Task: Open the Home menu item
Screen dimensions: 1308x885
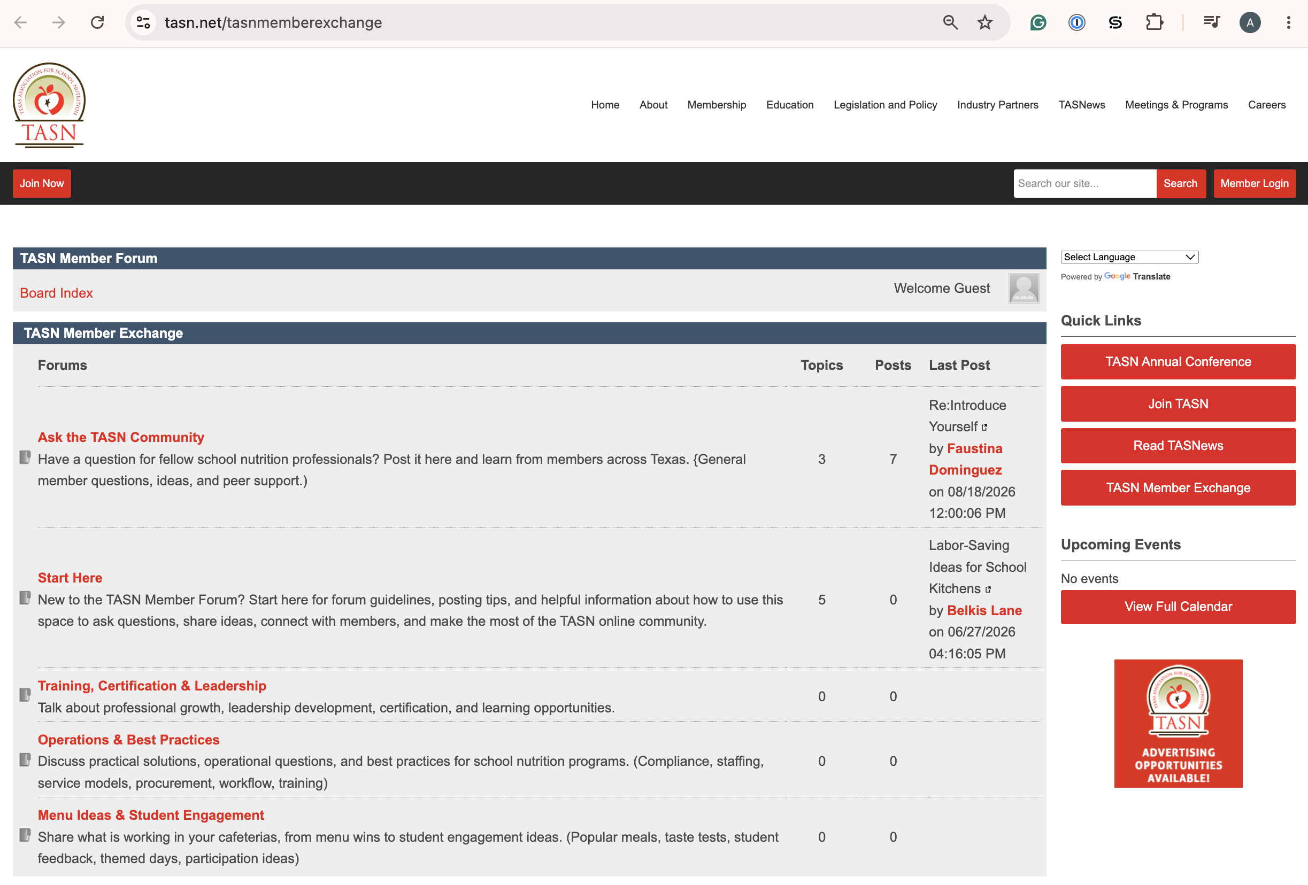Action: click(x=605, y=105)
